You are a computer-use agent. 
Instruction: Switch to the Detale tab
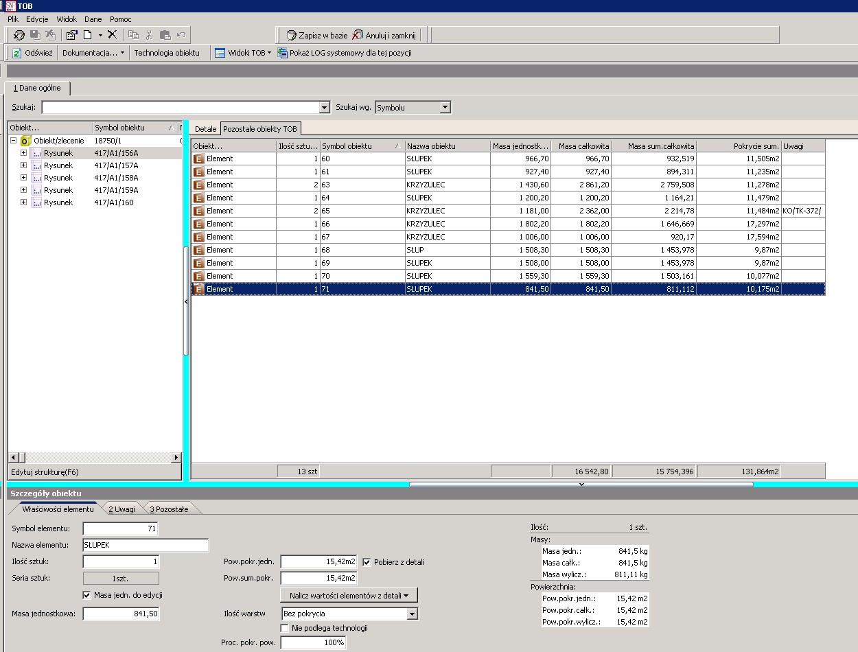click(x=205, y=129)
